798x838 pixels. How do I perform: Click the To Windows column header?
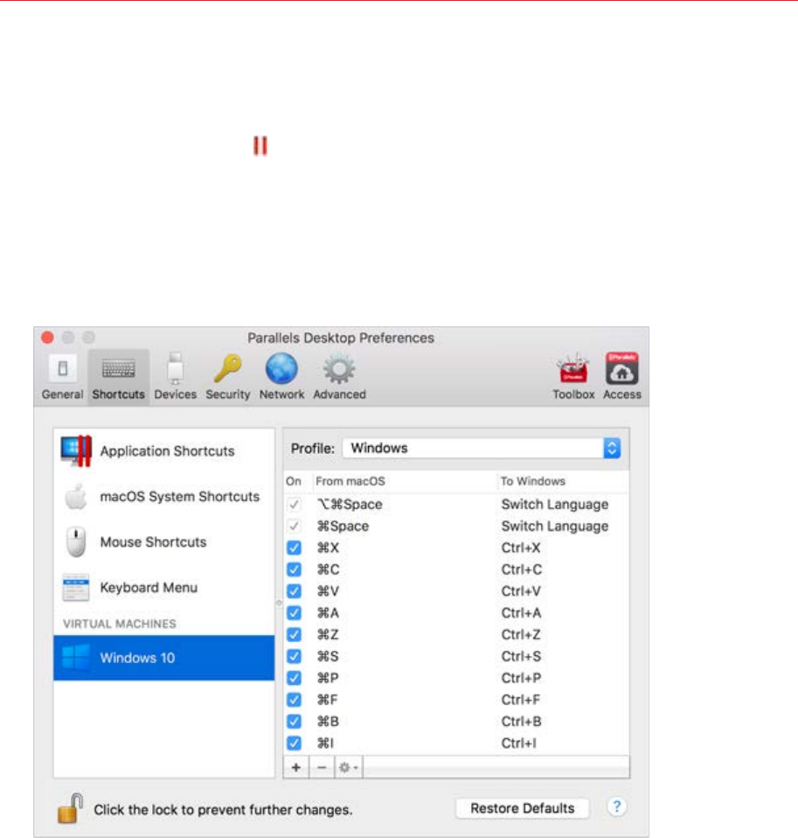pos(532,481)
